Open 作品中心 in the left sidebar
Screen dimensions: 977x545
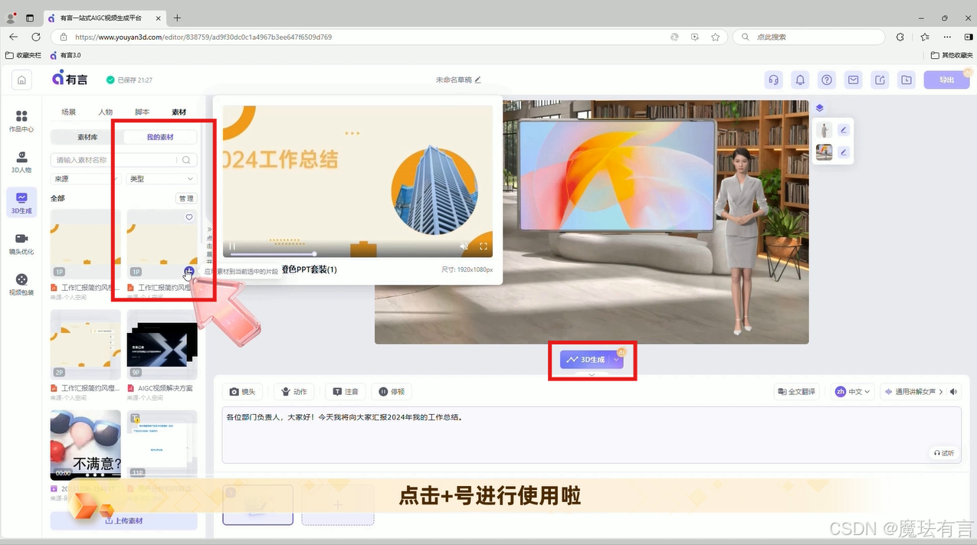[x=21, y=121]
